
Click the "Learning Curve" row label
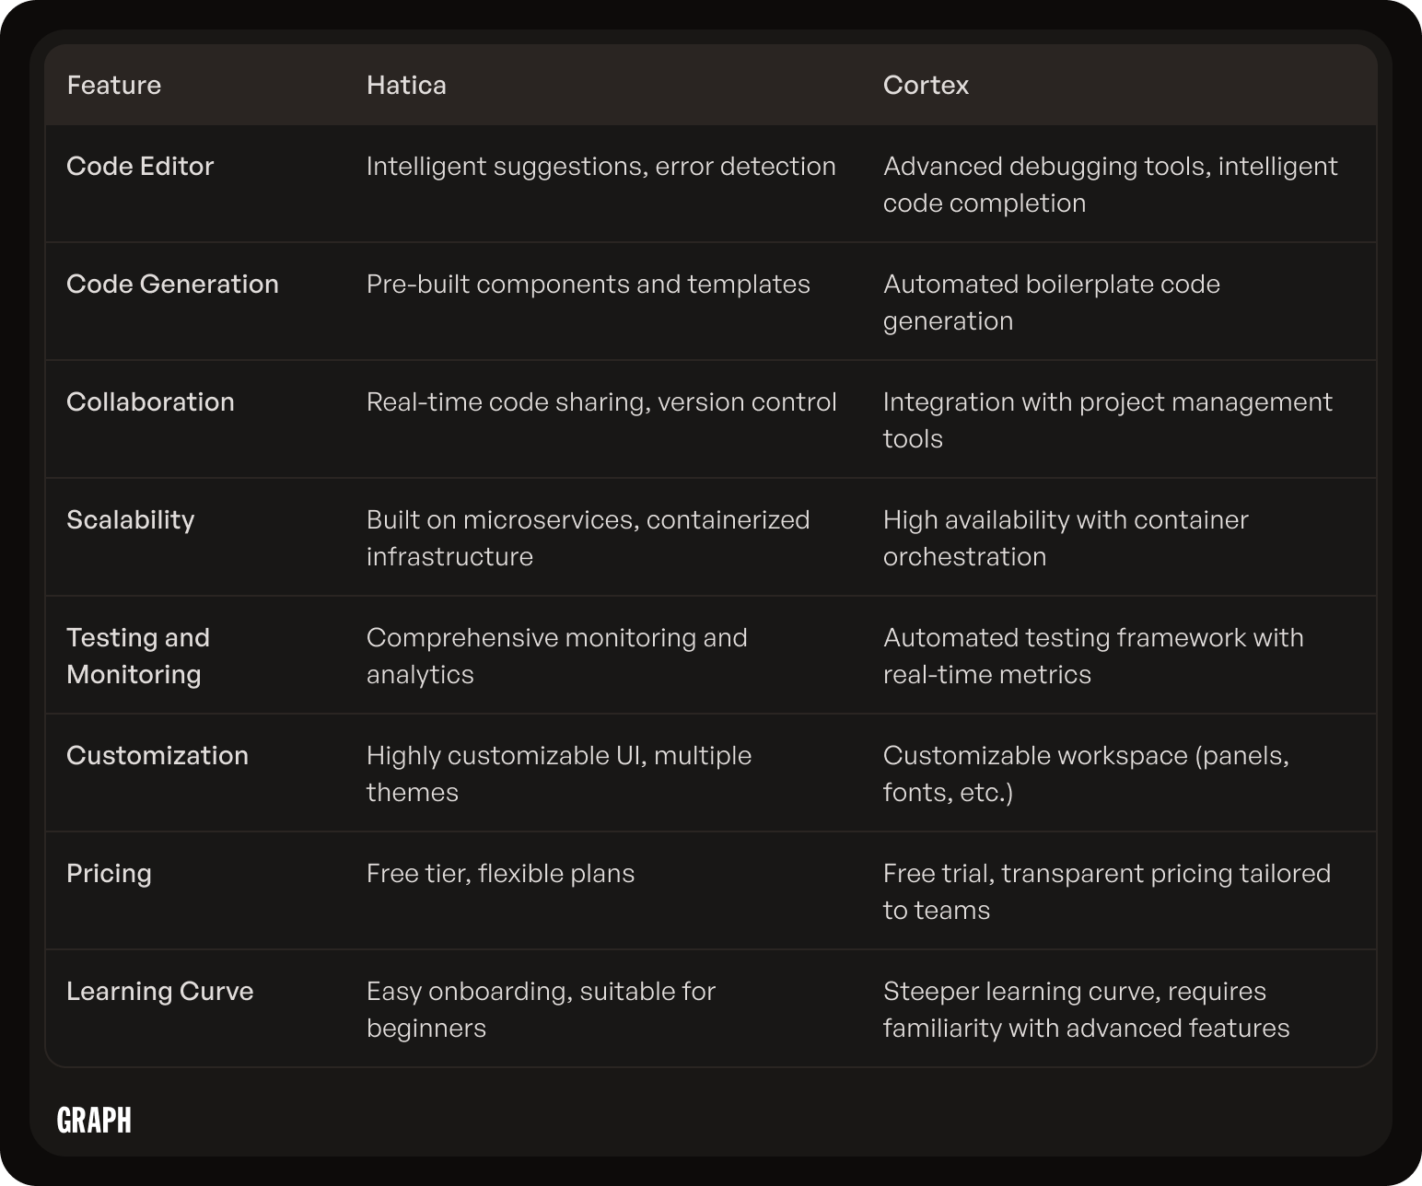pyautogui.click(x=160, y=992)
